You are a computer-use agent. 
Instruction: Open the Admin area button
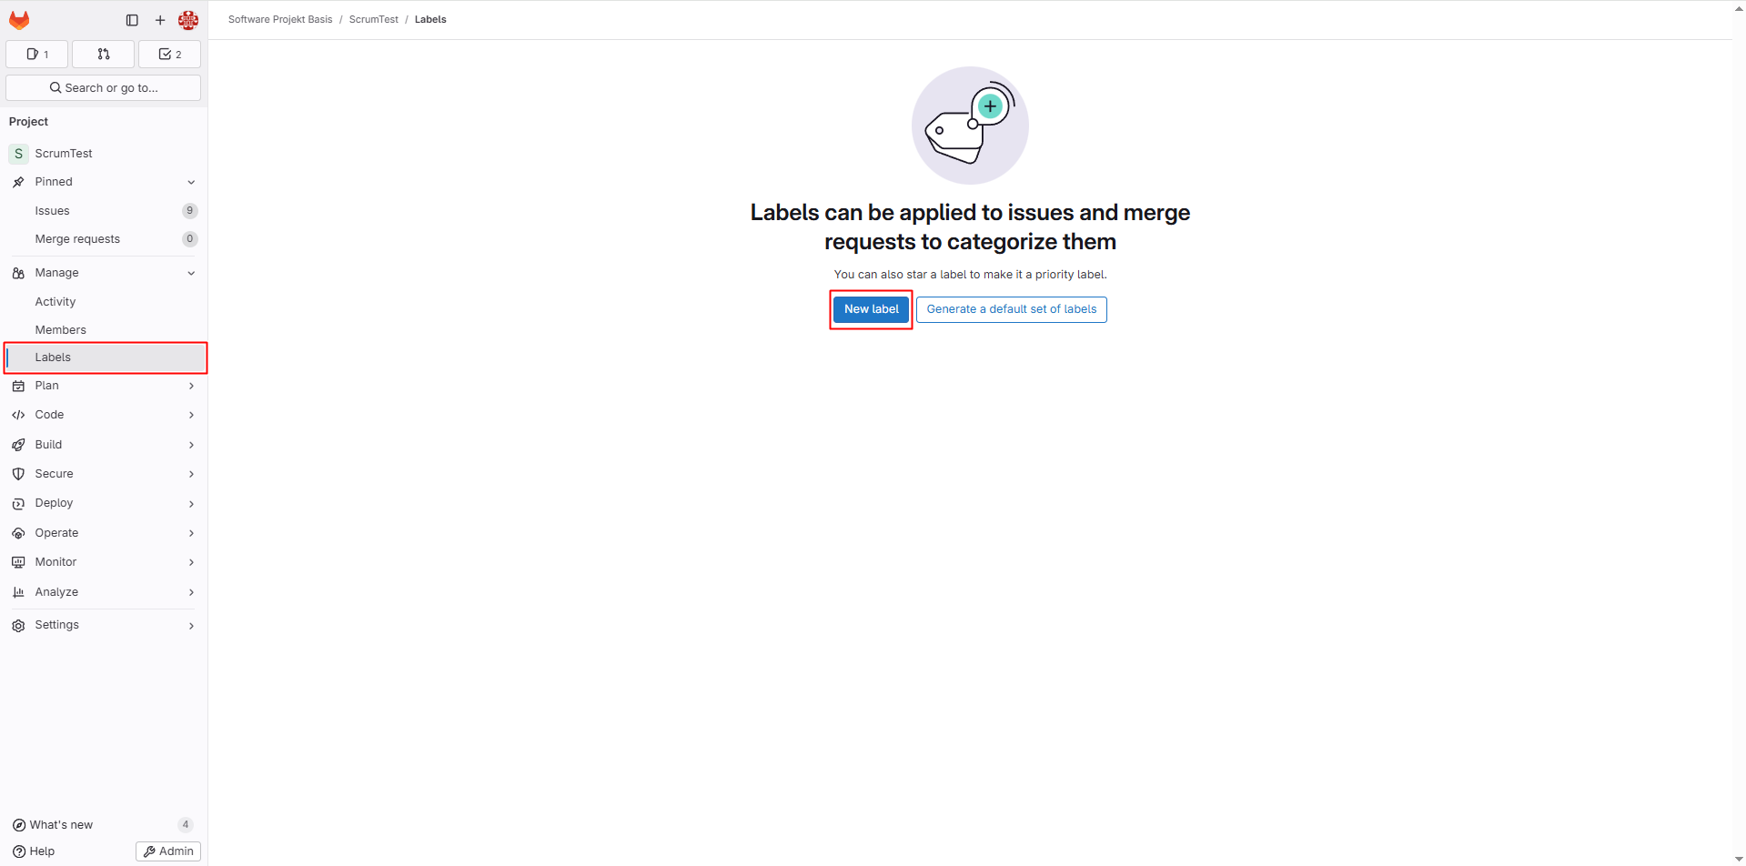click(x=168, y=851)
